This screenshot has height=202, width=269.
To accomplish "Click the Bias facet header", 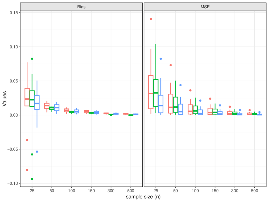I will click(81, 7).
